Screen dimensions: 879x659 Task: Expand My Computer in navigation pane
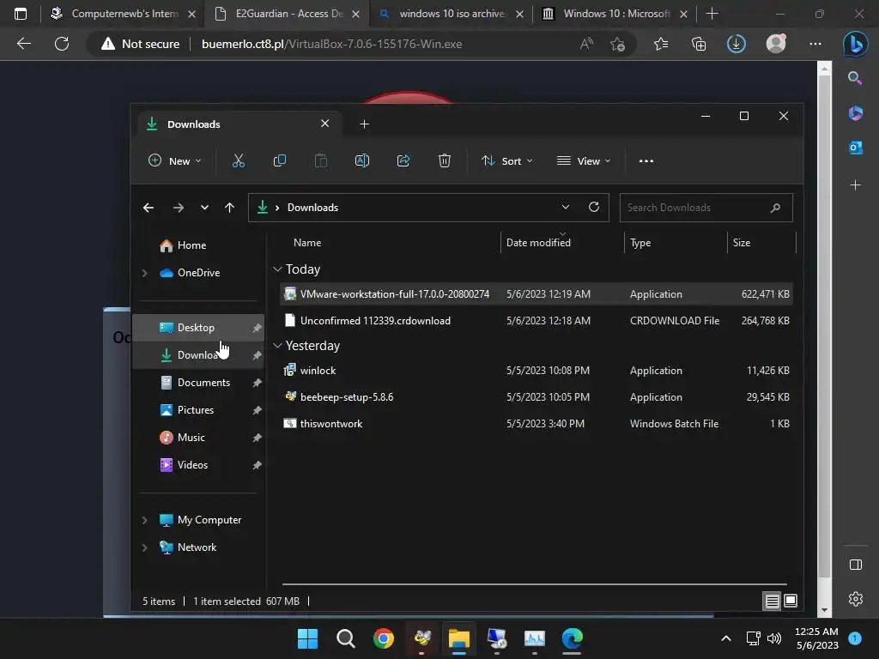(144, 520)
